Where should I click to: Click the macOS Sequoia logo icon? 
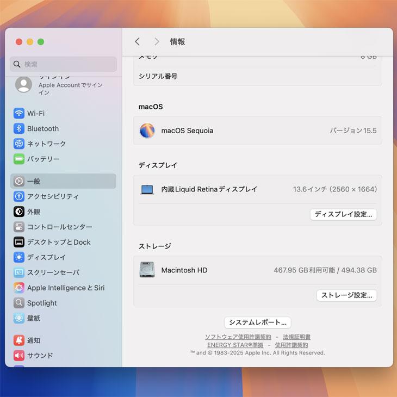[147, 131]
